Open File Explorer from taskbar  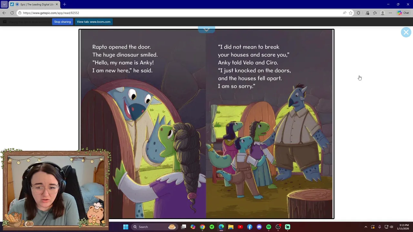coord(231,227)
